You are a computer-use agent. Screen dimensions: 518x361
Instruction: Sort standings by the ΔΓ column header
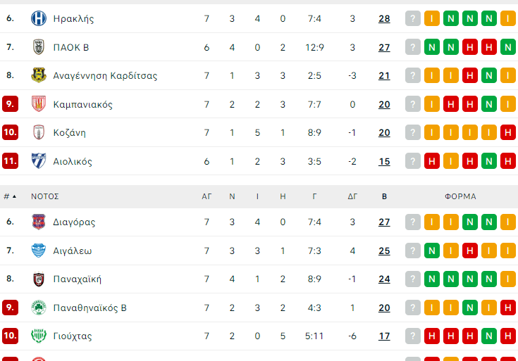(352, 197)
